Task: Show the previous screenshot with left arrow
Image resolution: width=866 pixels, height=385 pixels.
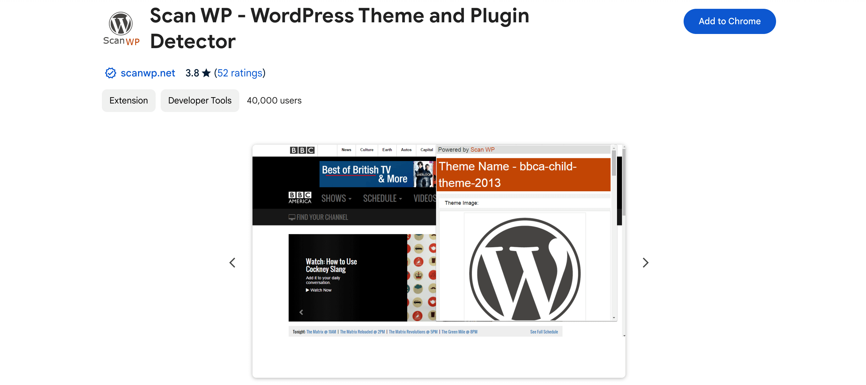Action: (232, 263)
